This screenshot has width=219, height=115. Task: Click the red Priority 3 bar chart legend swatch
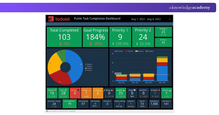point(126,51)
